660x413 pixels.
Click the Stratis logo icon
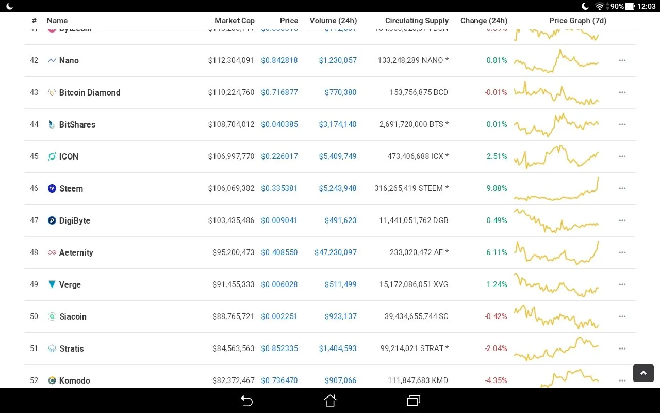pos(52,348)
